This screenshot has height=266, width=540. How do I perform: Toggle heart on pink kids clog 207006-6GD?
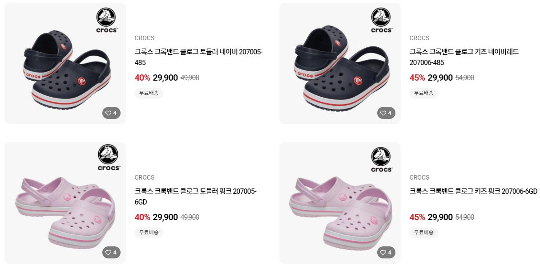click(x=387, y=253)
